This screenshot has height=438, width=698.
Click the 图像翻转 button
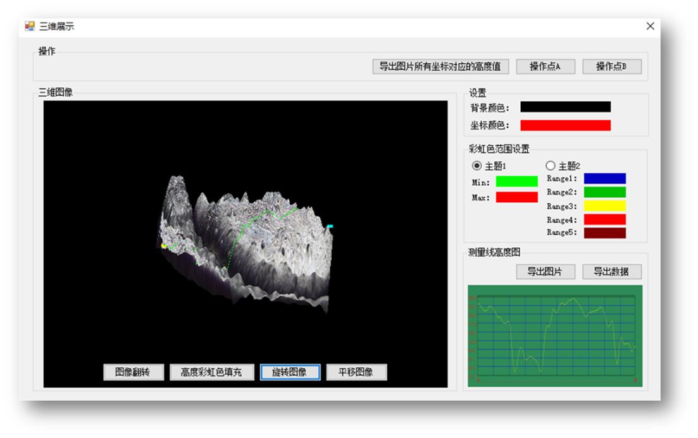tap(133, 372)
